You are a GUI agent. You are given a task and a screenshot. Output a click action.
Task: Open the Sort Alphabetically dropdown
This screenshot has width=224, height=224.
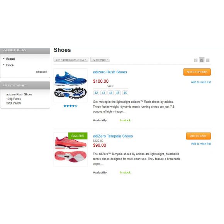[x=71, y=59]
